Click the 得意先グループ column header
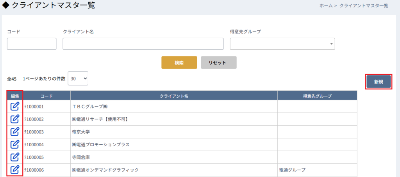The image size is (400, 177). point(317,96)
